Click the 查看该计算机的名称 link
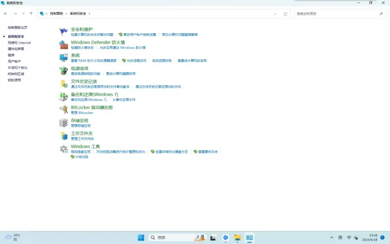The height and width of the screenshot is (244, 390). coord(192,60)
